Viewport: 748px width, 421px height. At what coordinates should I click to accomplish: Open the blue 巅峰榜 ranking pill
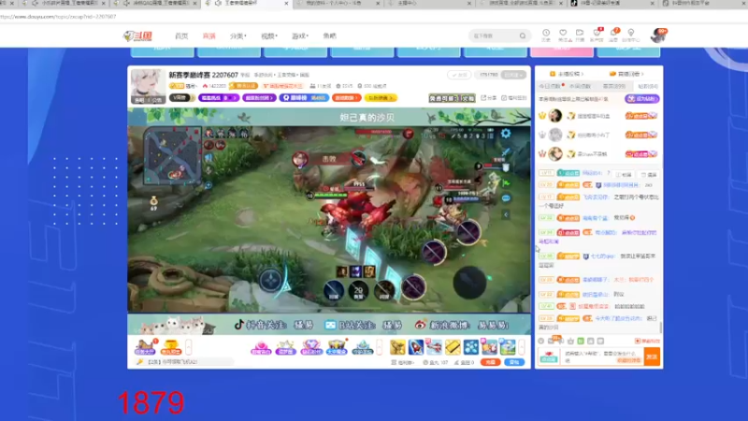[304, 98]
